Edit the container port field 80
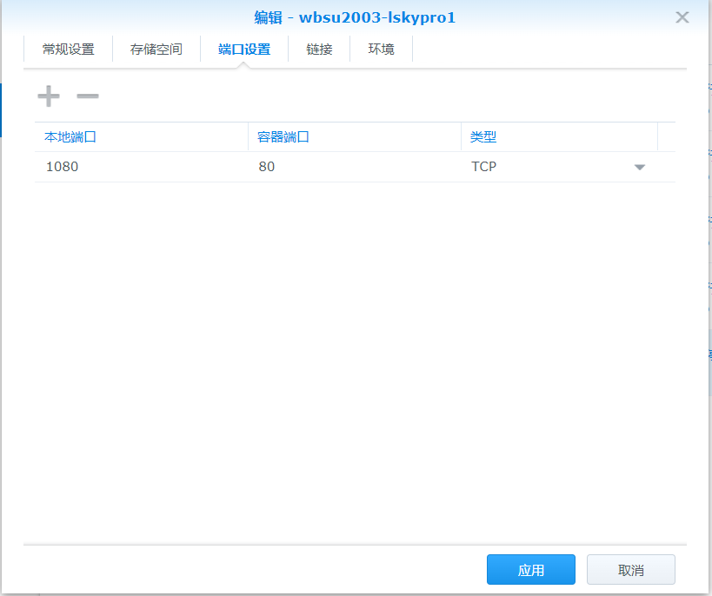Viewport: 712px width, 596px height. pos(267,167)
